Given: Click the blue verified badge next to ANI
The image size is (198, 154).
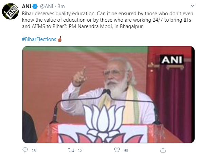Looking at the screenshot, I should 35,6.
